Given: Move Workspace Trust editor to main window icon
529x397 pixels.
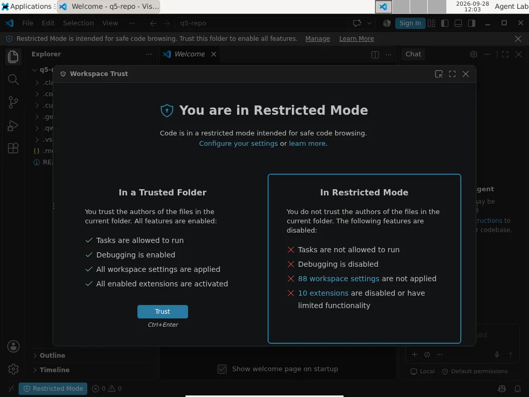Looking at the screenshot, I should pyautogui.click(x=439, y=74).
